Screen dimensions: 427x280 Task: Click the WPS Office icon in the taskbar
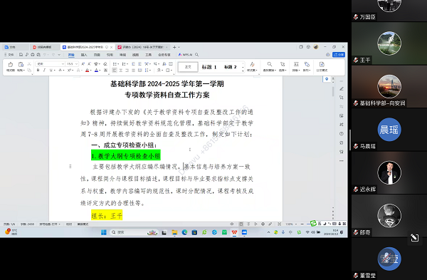[234, 232]
